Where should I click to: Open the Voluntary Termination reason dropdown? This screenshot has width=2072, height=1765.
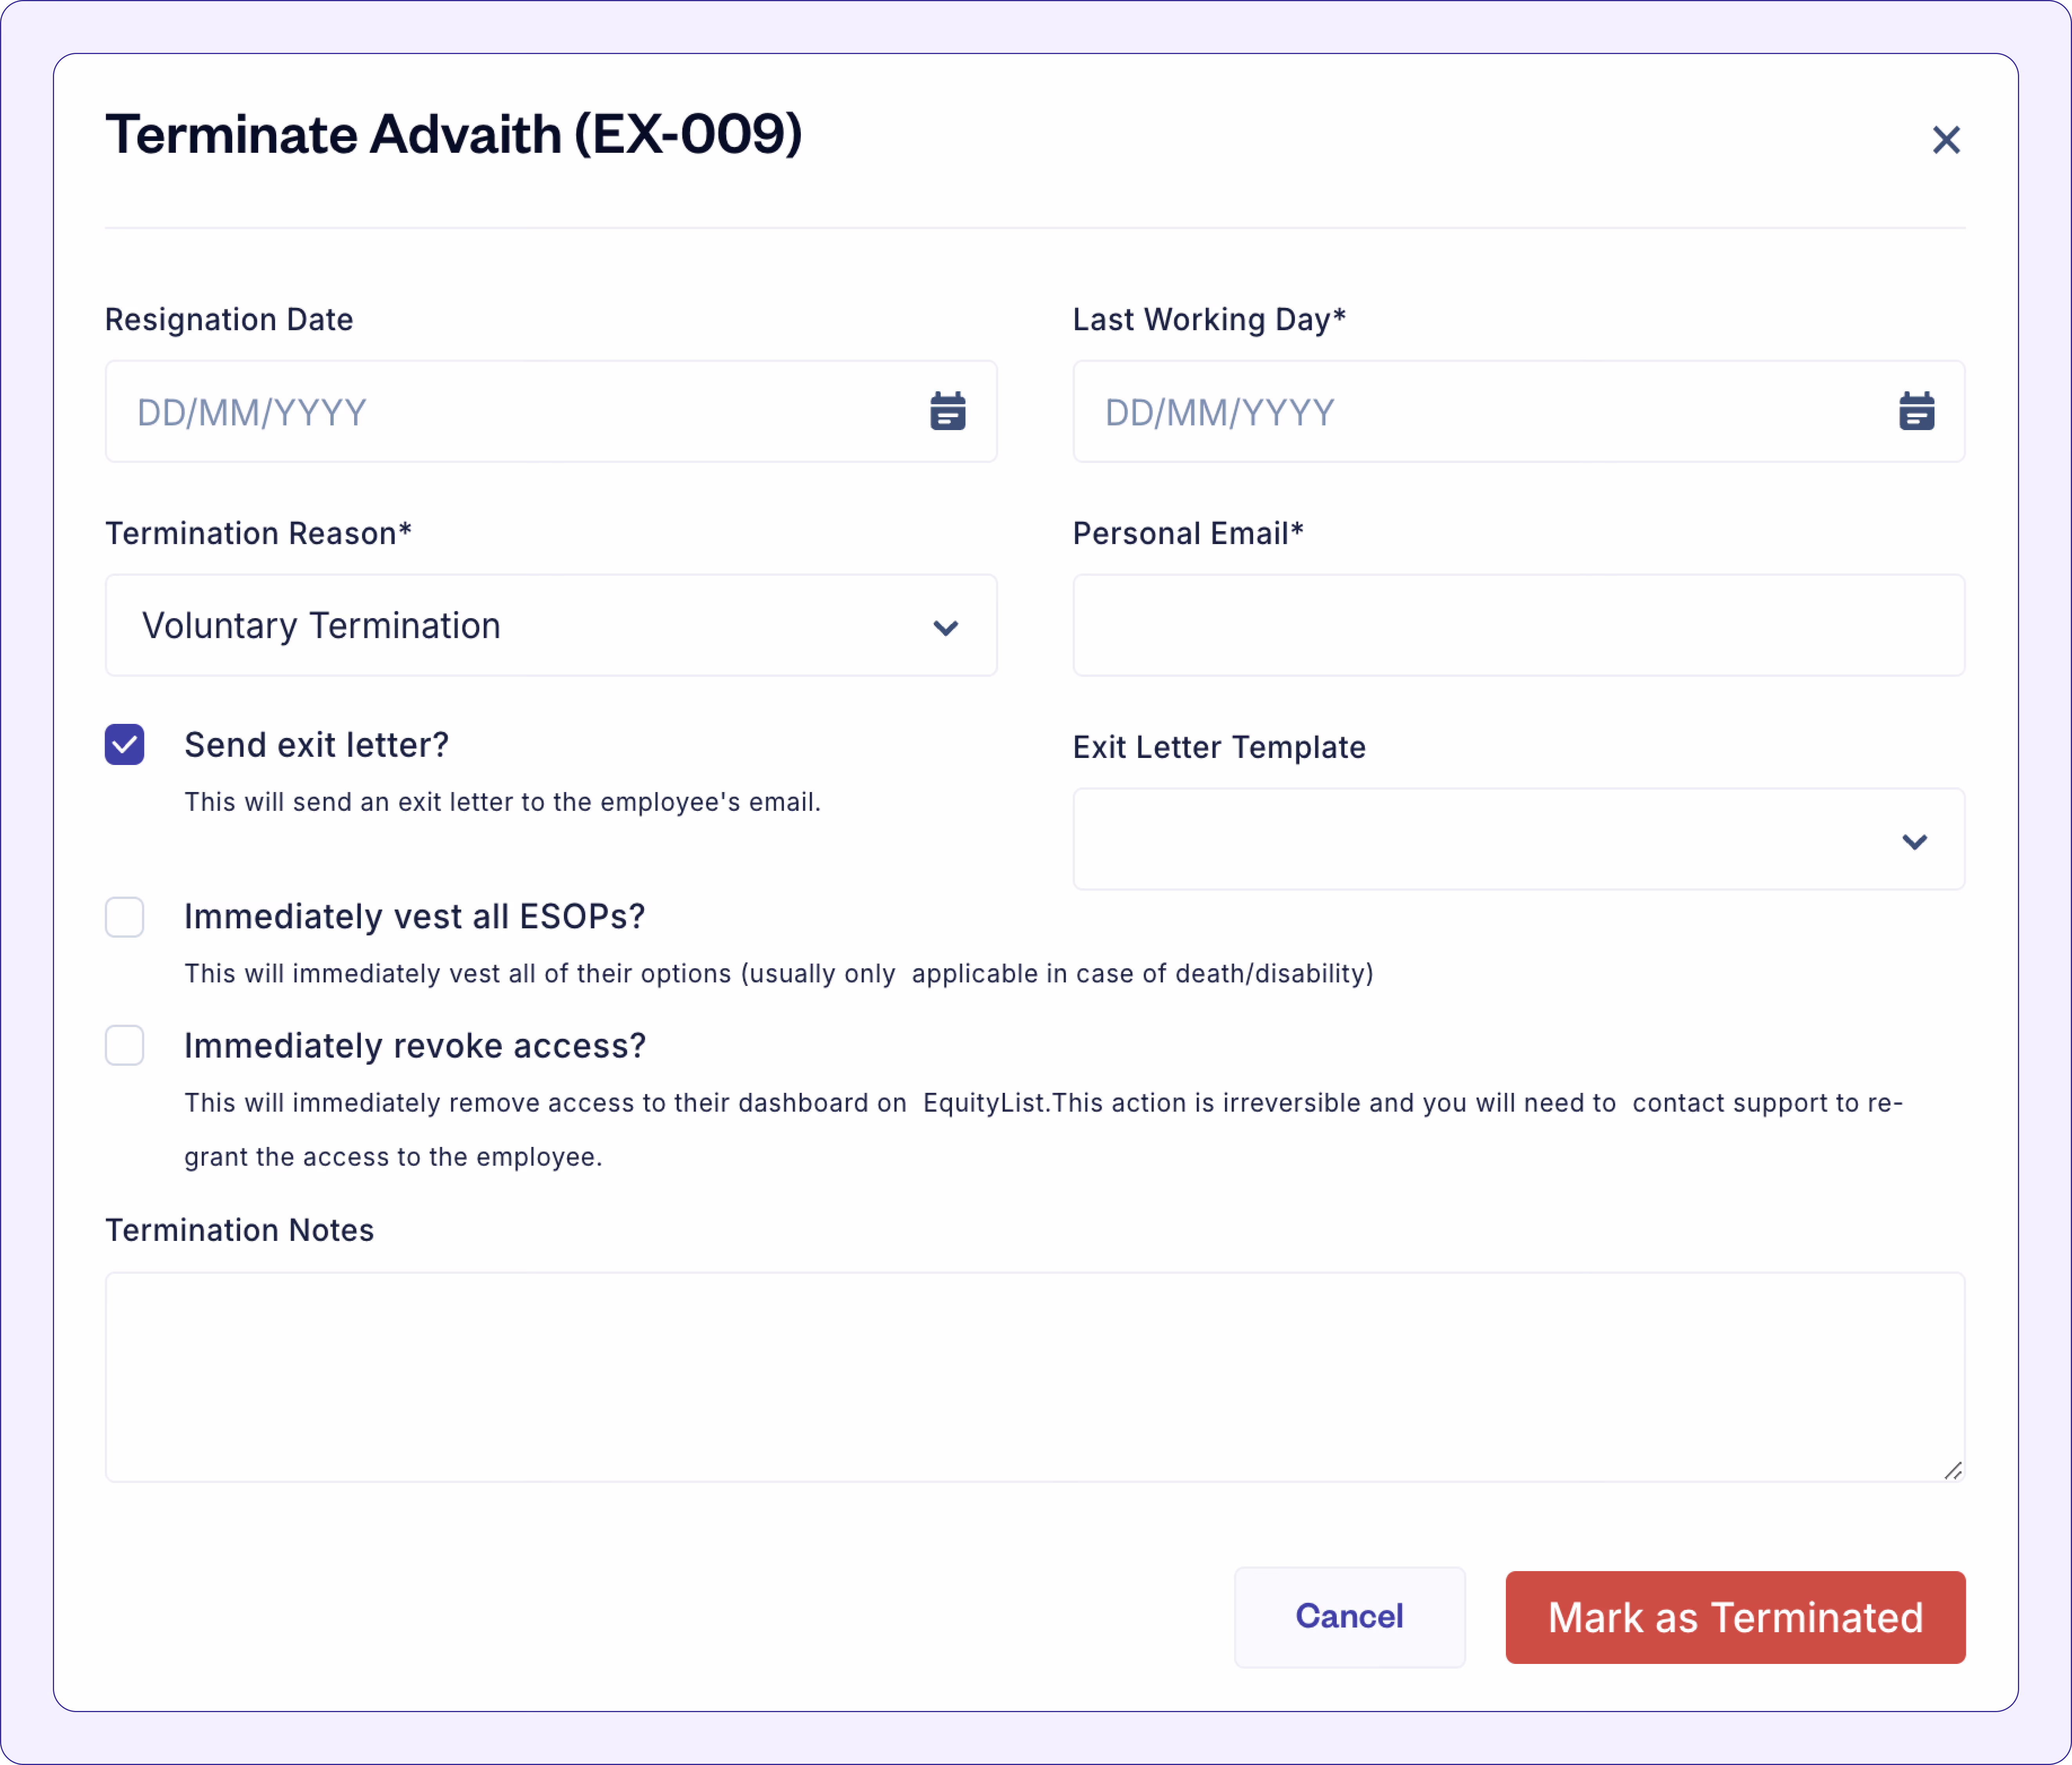[551, 625]
